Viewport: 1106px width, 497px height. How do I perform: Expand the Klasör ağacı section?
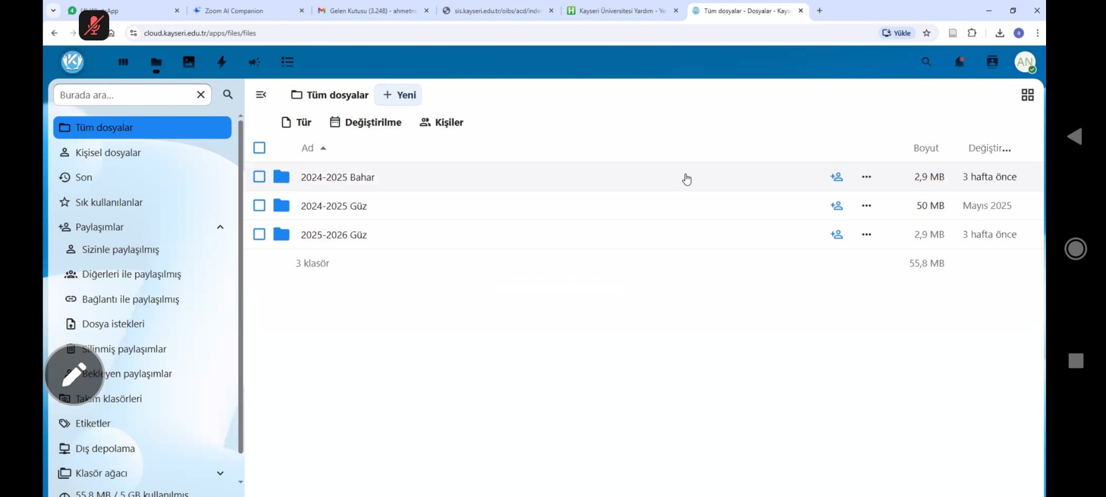pyautogui.click(x=220, y=473)
